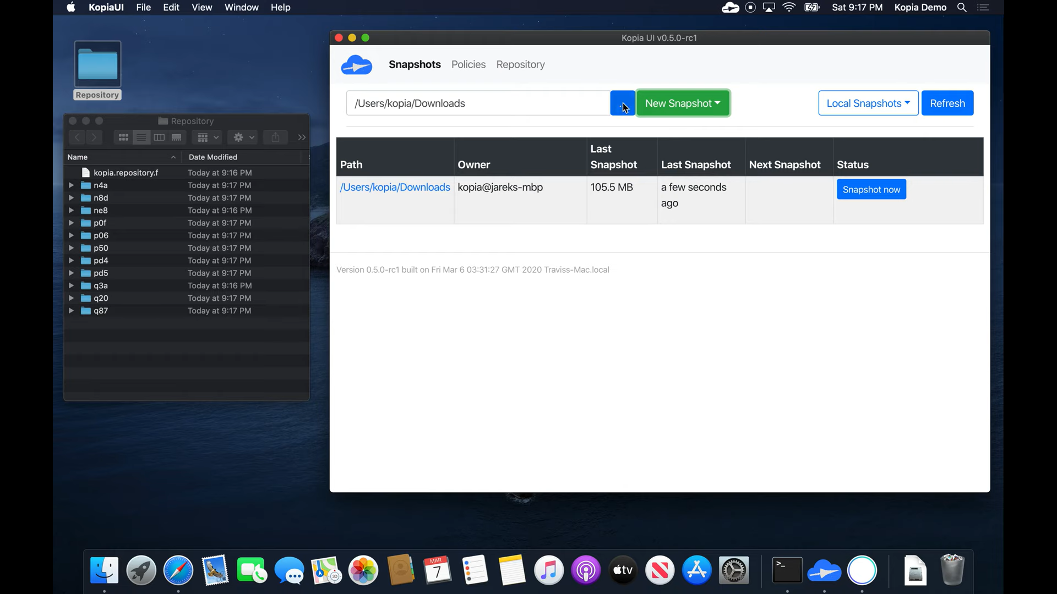1057x594 pixels.
Task: Click Snapshot now button
Action: point(871,190)
